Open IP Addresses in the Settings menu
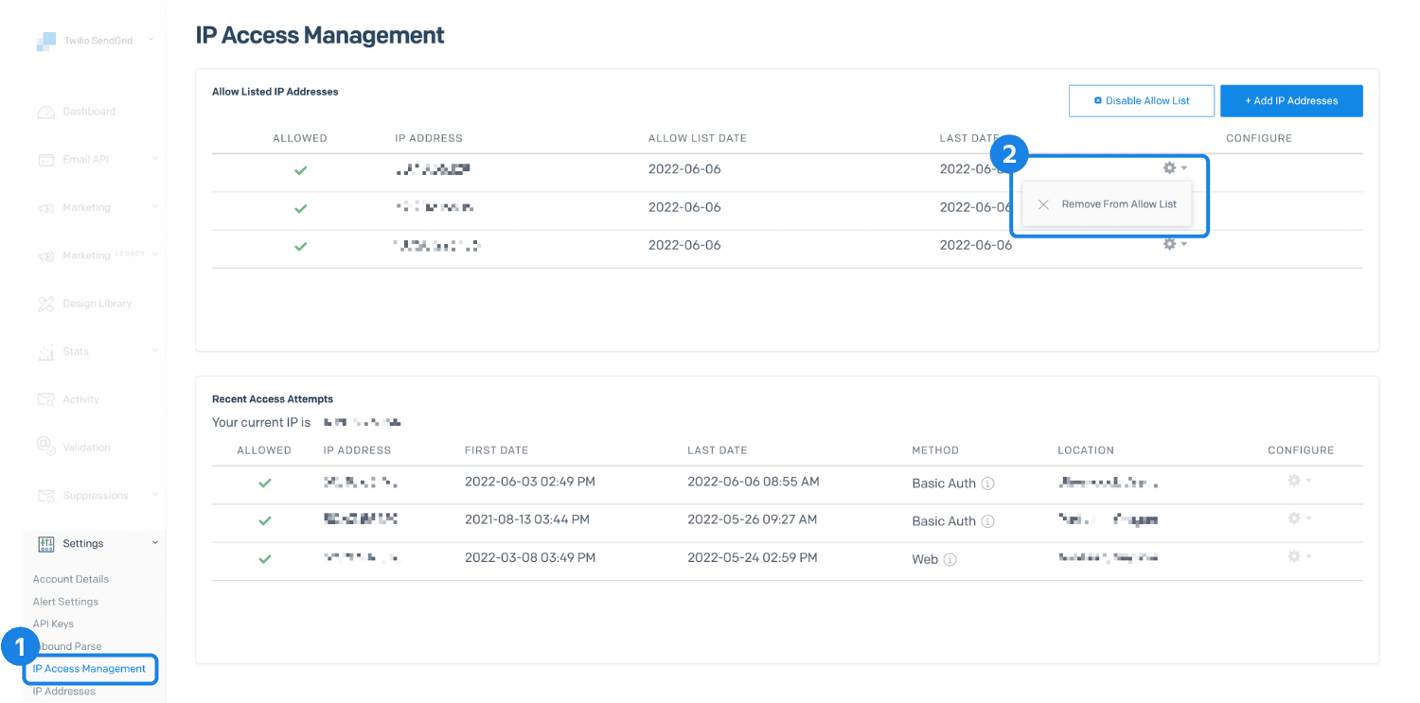Screen dimensions: 1420x703 [63, 691]
